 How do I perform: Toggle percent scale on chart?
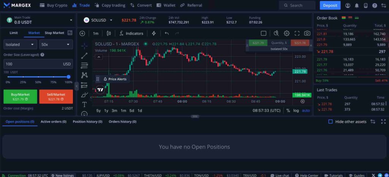pos(288,110)
